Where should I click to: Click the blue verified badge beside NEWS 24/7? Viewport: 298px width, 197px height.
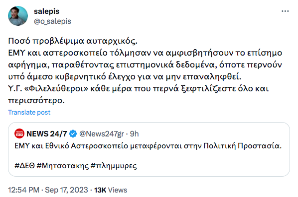73,134
